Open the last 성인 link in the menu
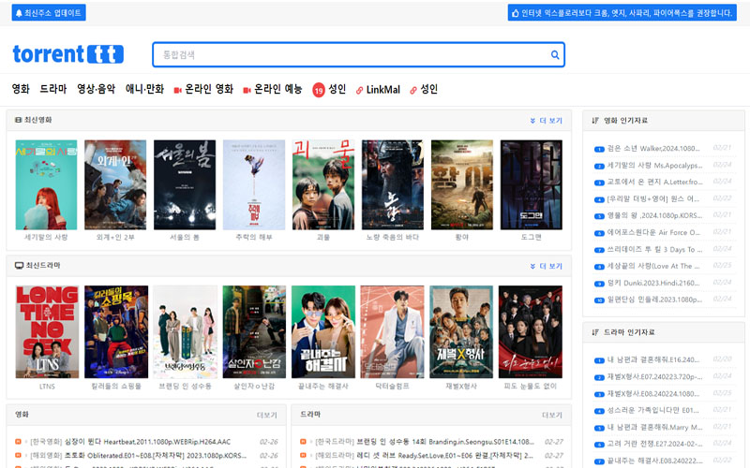The height and width of the screenshot is (468, 750). [x=428, y=89]
